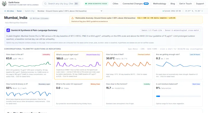Click the search magnifier icon
The image size is (208, 113).
click(x=45, y=4)
